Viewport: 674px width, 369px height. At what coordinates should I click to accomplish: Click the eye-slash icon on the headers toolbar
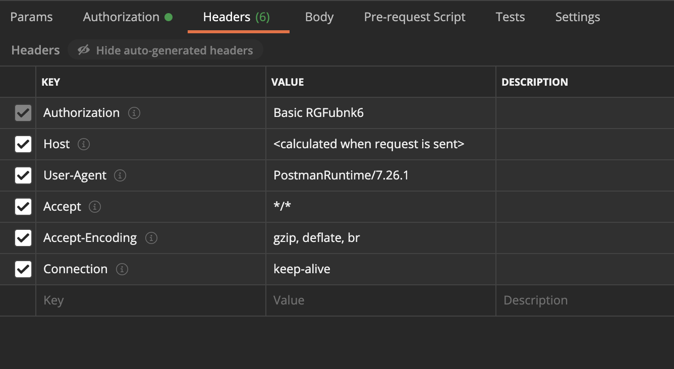(83, 50)
